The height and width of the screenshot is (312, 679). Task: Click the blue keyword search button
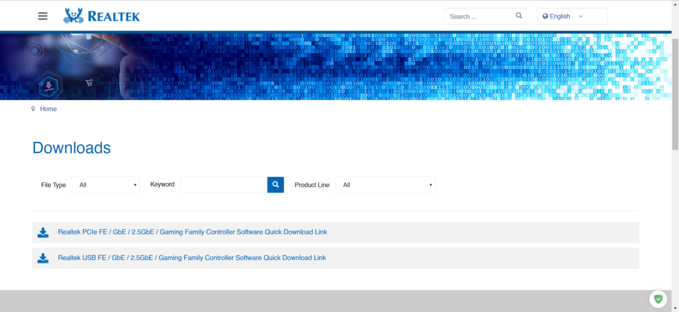[276, 185]
